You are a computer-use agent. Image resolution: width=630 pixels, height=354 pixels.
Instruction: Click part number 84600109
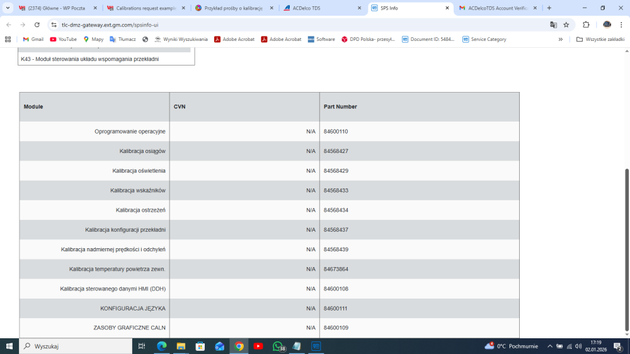(x=336, y=328)
